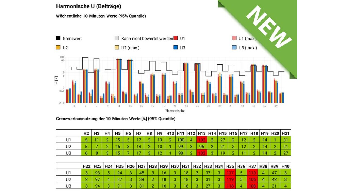Image resolution: width=346 pixels, height=194 pixels.
Task: Click the 37 cell in U1 row, H33
Action: (x=208, y=173)
